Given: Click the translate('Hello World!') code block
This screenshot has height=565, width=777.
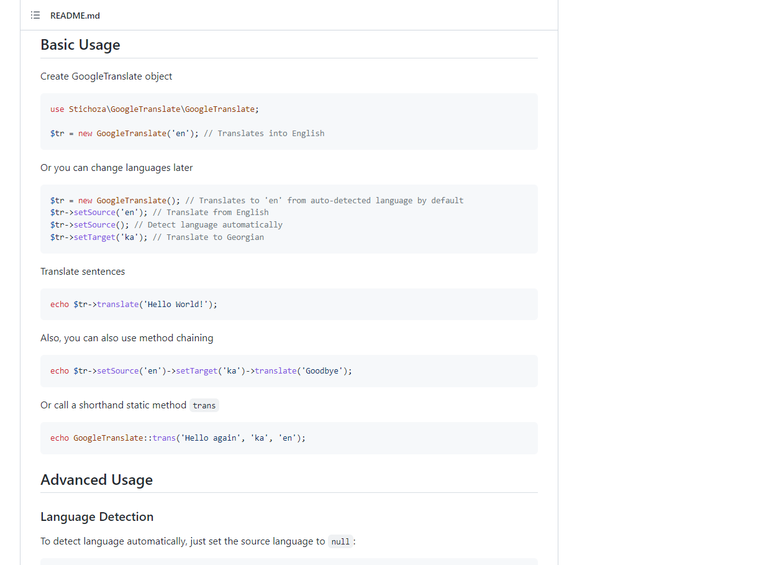Looking at the screenshot, I should 134,305.
